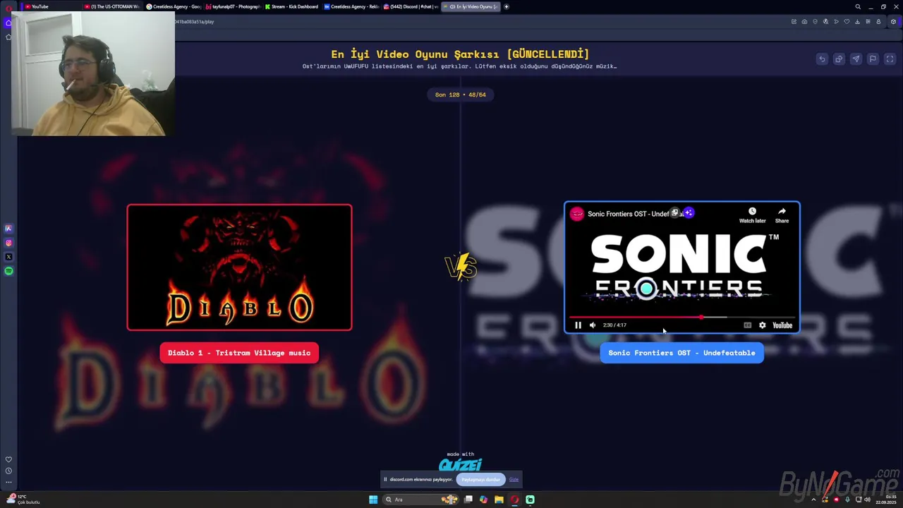Open the taskbar clock and date
Screen dimensions: 903x508
(x=885, y=500)
